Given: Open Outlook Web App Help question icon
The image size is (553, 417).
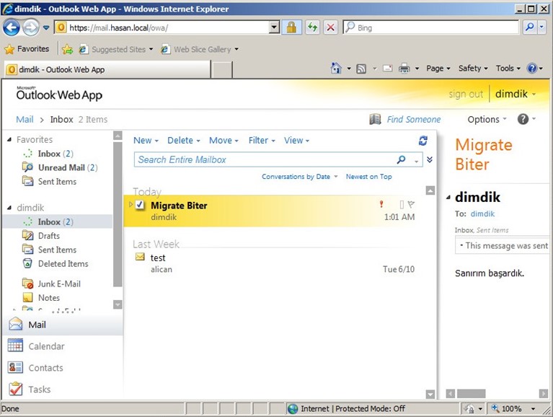Looking at the screenshot, I should 523,119.
